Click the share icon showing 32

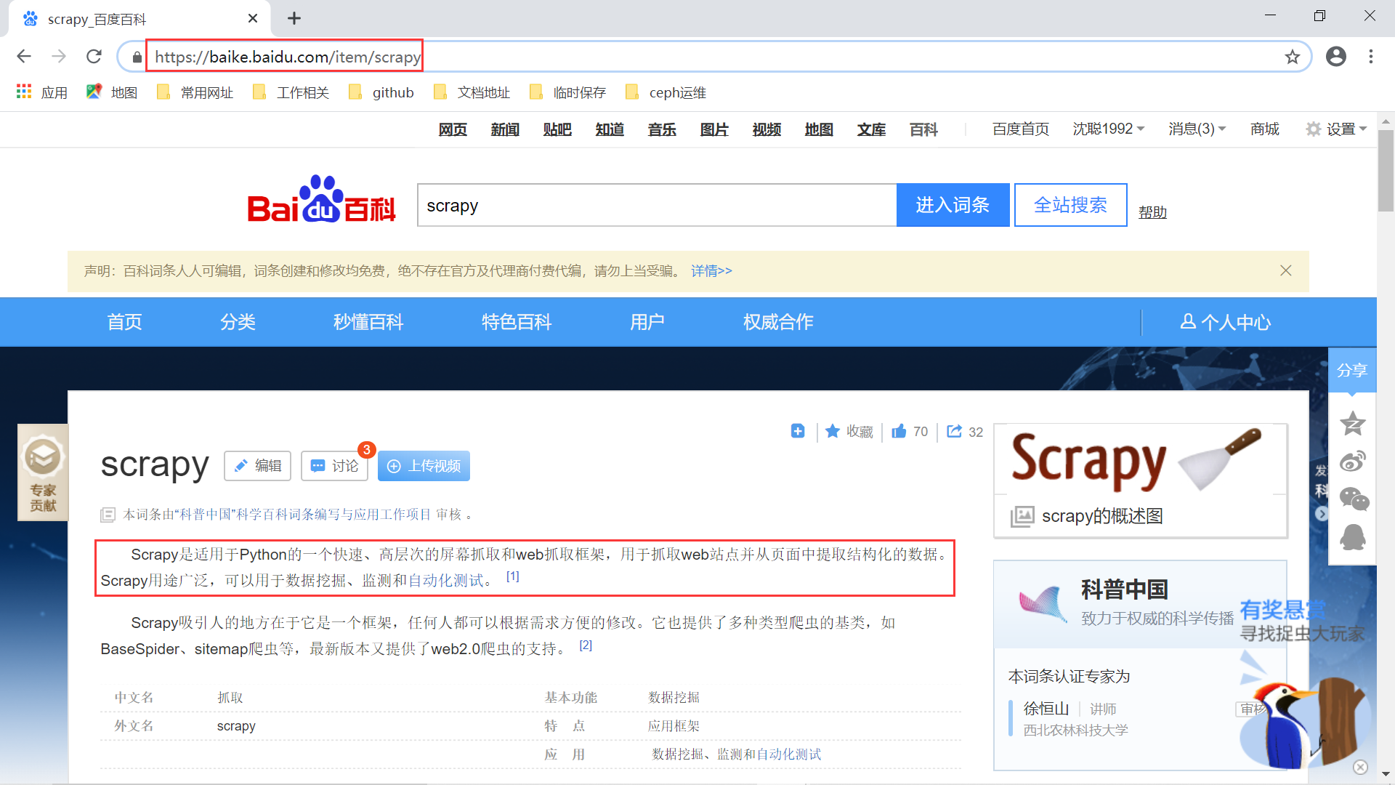tap(955, 431)
